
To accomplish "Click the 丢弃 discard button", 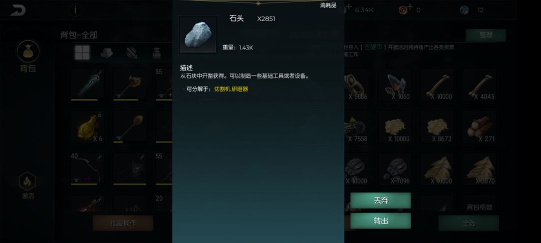I will [x=381, y=200].
